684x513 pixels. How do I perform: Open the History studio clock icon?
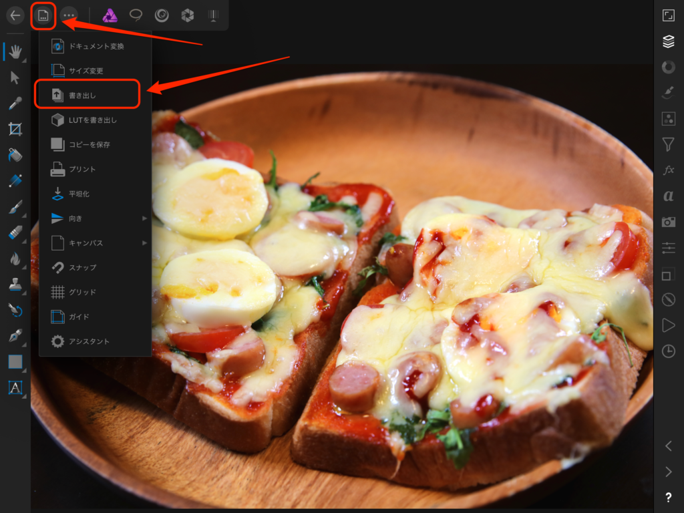coord(668,351)
